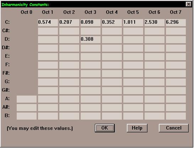The image size is (194, 149).
Task: Select the C Oct 7 field containing 6.296
Action: point(176,23)
